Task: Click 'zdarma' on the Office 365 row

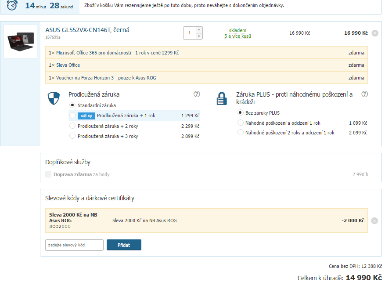Action: click(356, 53)
